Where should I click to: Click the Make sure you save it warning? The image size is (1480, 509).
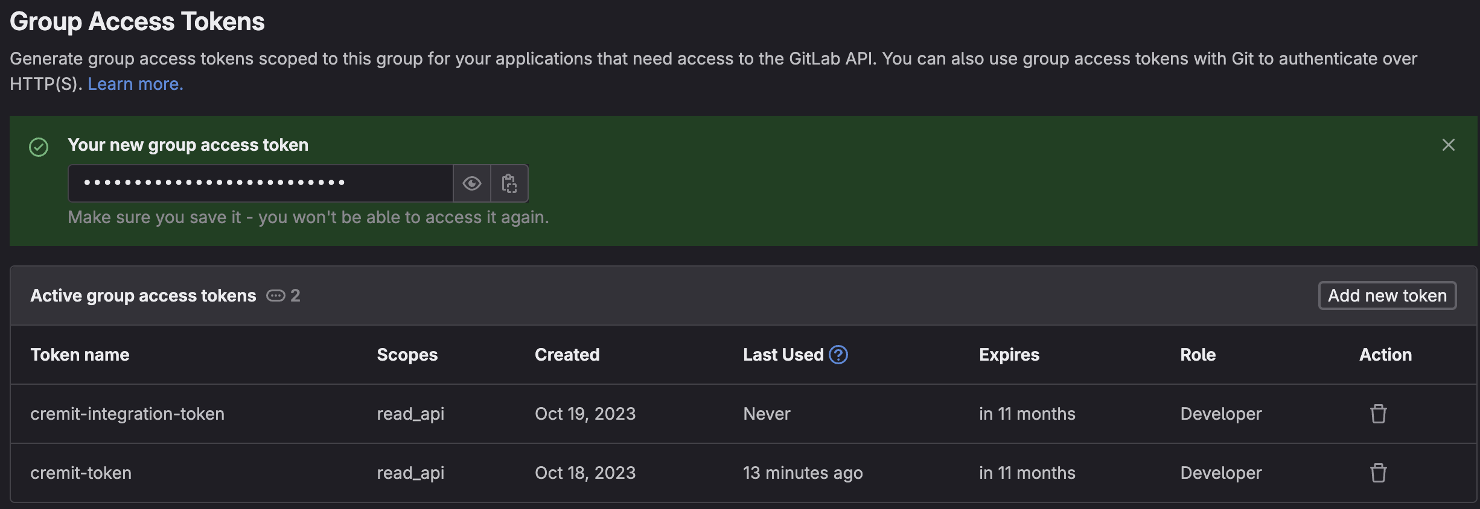point(308,217)
